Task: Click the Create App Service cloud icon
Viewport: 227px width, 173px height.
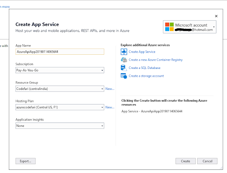Action: (124, 52)
